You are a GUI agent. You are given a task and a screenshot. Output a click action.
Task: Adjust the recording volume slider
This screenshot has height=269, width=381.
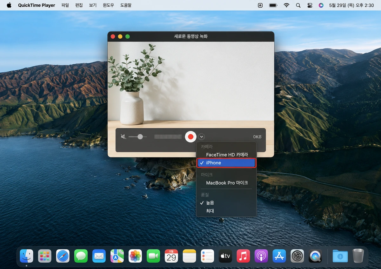coord(138,137)
